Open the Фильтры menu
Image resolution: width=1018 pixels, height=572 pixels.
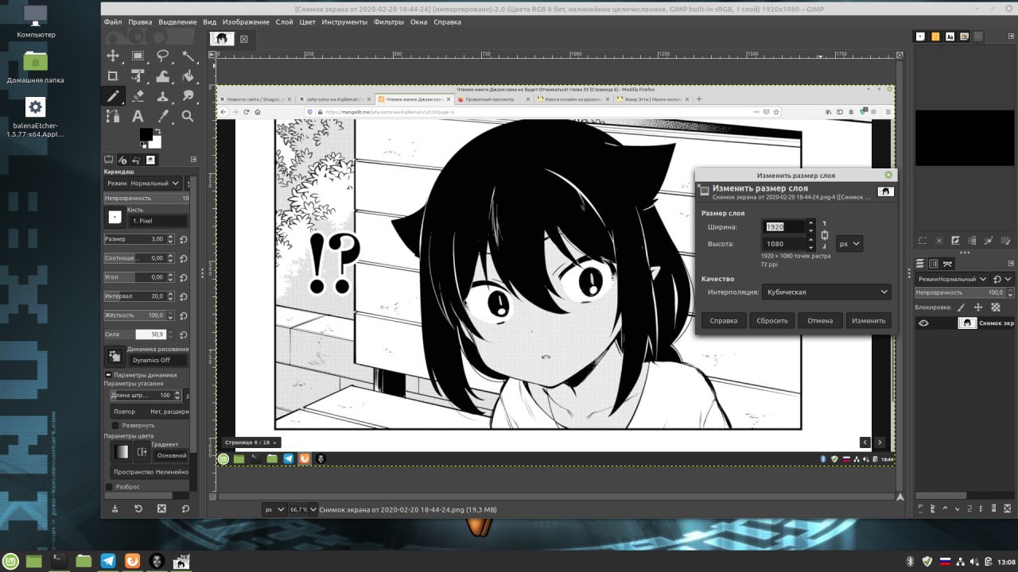tap(389, 22)
